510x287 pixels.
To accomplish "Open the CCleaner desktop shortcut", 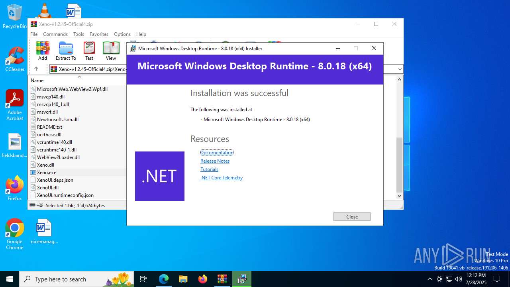I will point(15,59).
